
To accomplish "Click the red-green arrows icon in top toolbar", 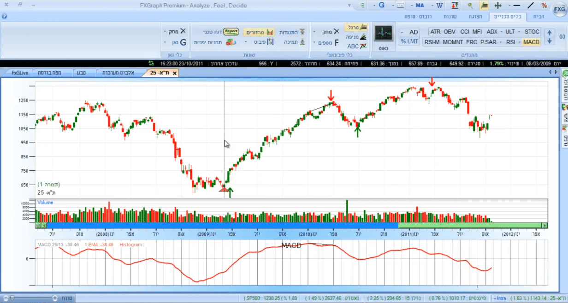I will click(x=455, y=6).
